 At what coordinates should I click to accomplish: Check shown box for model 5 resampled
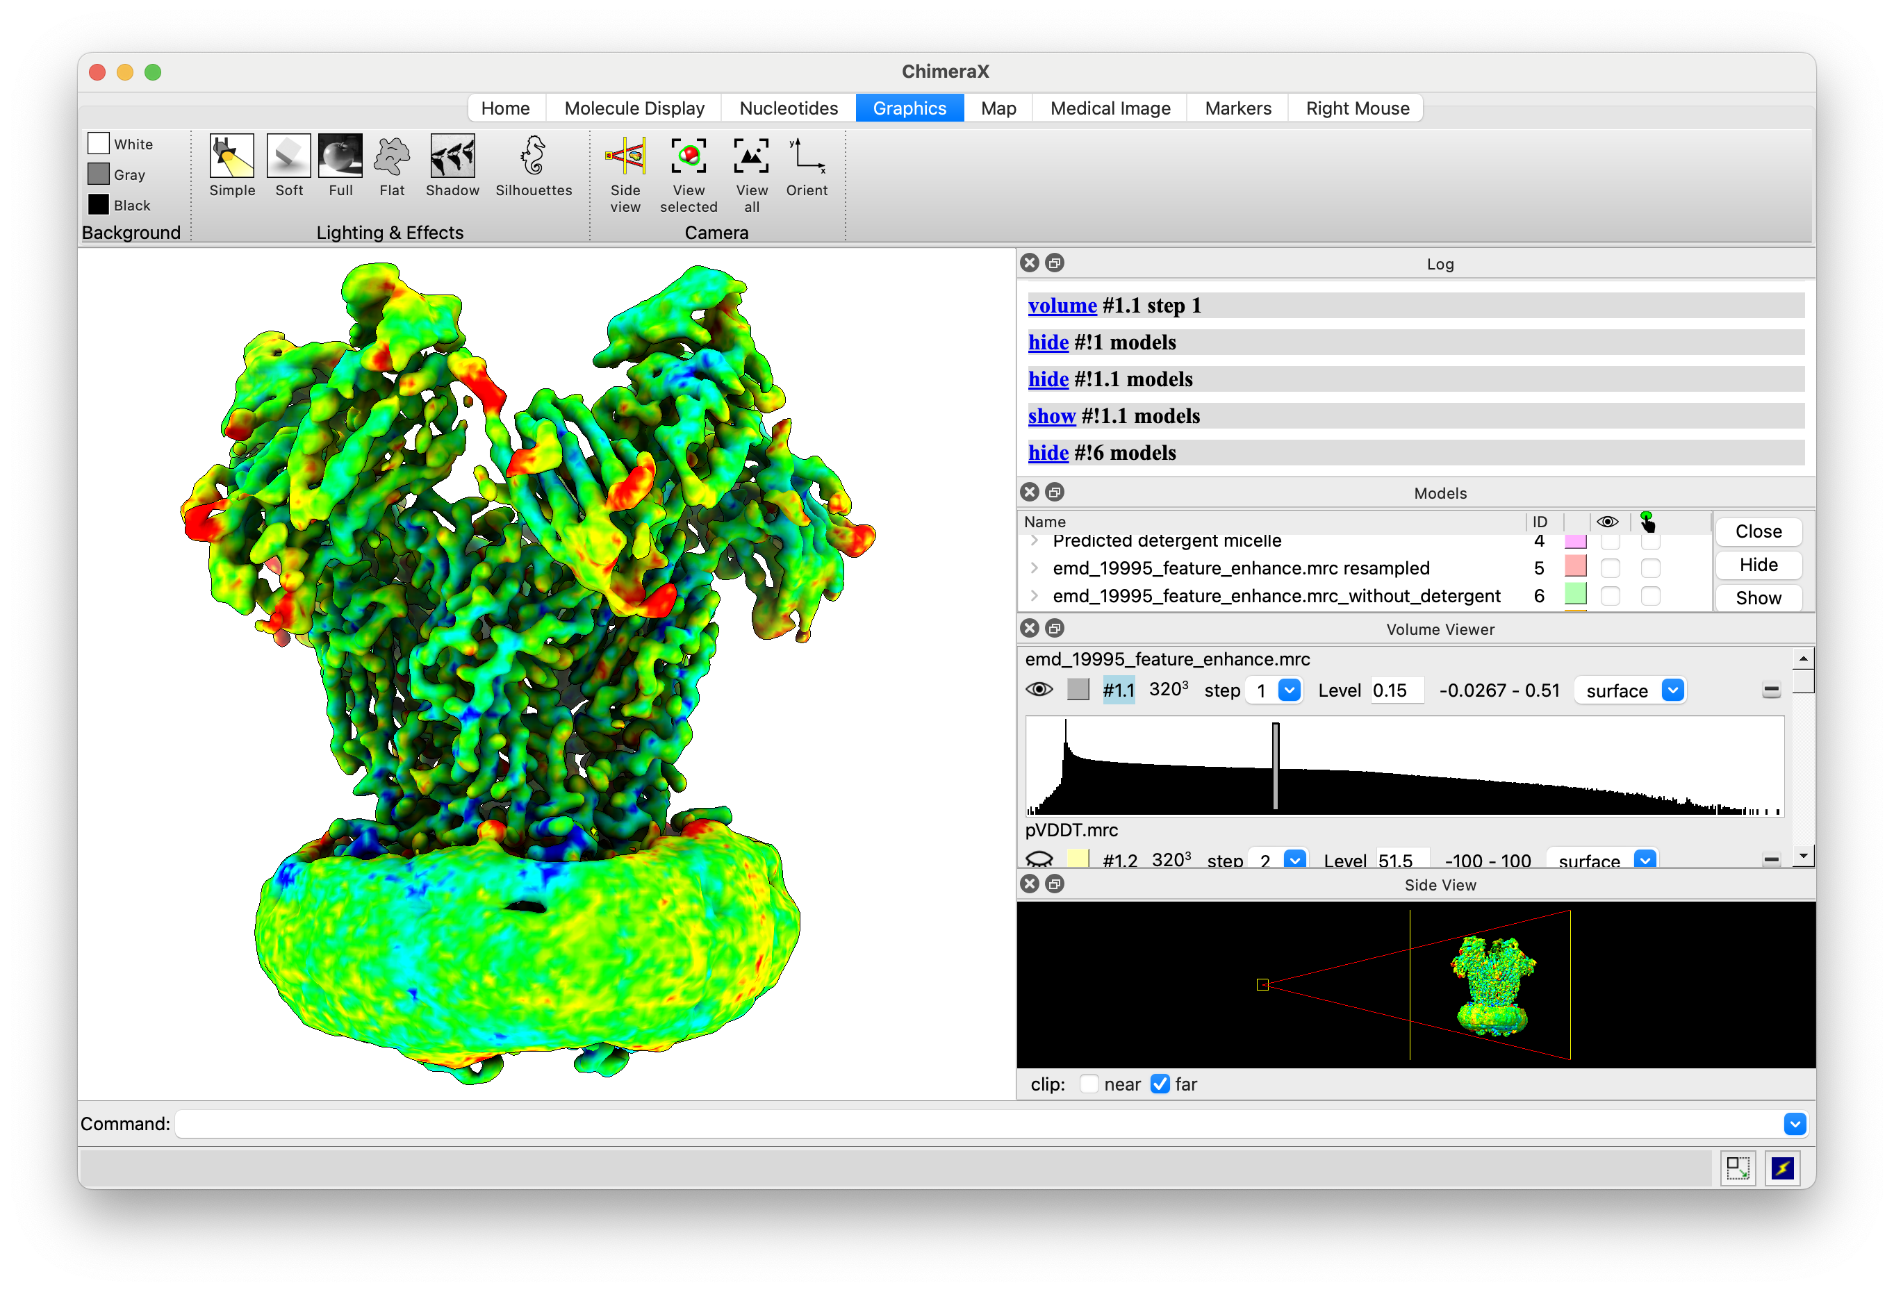[1610, 568]
